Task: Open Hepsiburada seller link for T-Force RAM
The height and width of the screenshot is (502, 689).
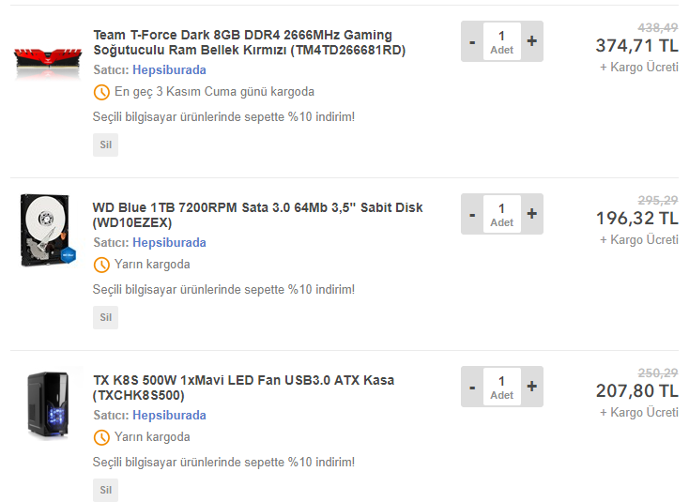Action: (169, 69)
